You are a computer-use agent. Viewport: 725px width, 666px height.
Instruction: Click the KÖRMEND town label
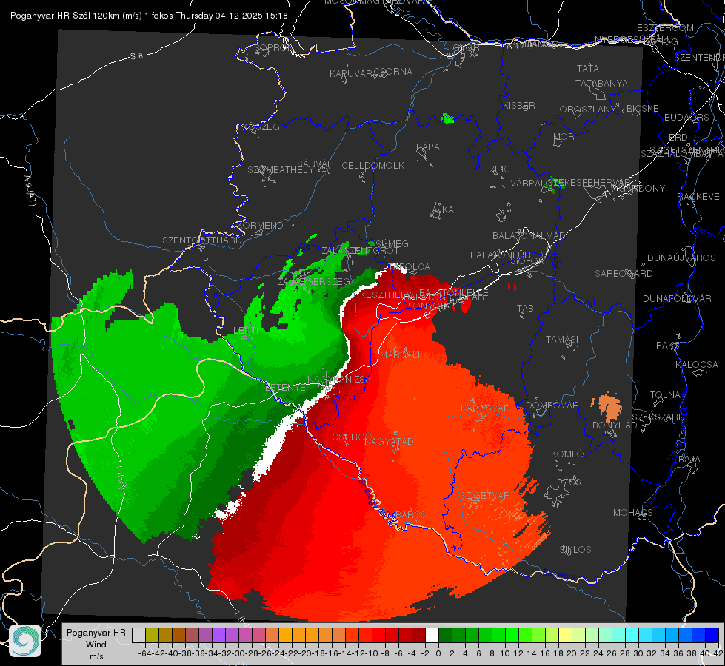[261, 226]
